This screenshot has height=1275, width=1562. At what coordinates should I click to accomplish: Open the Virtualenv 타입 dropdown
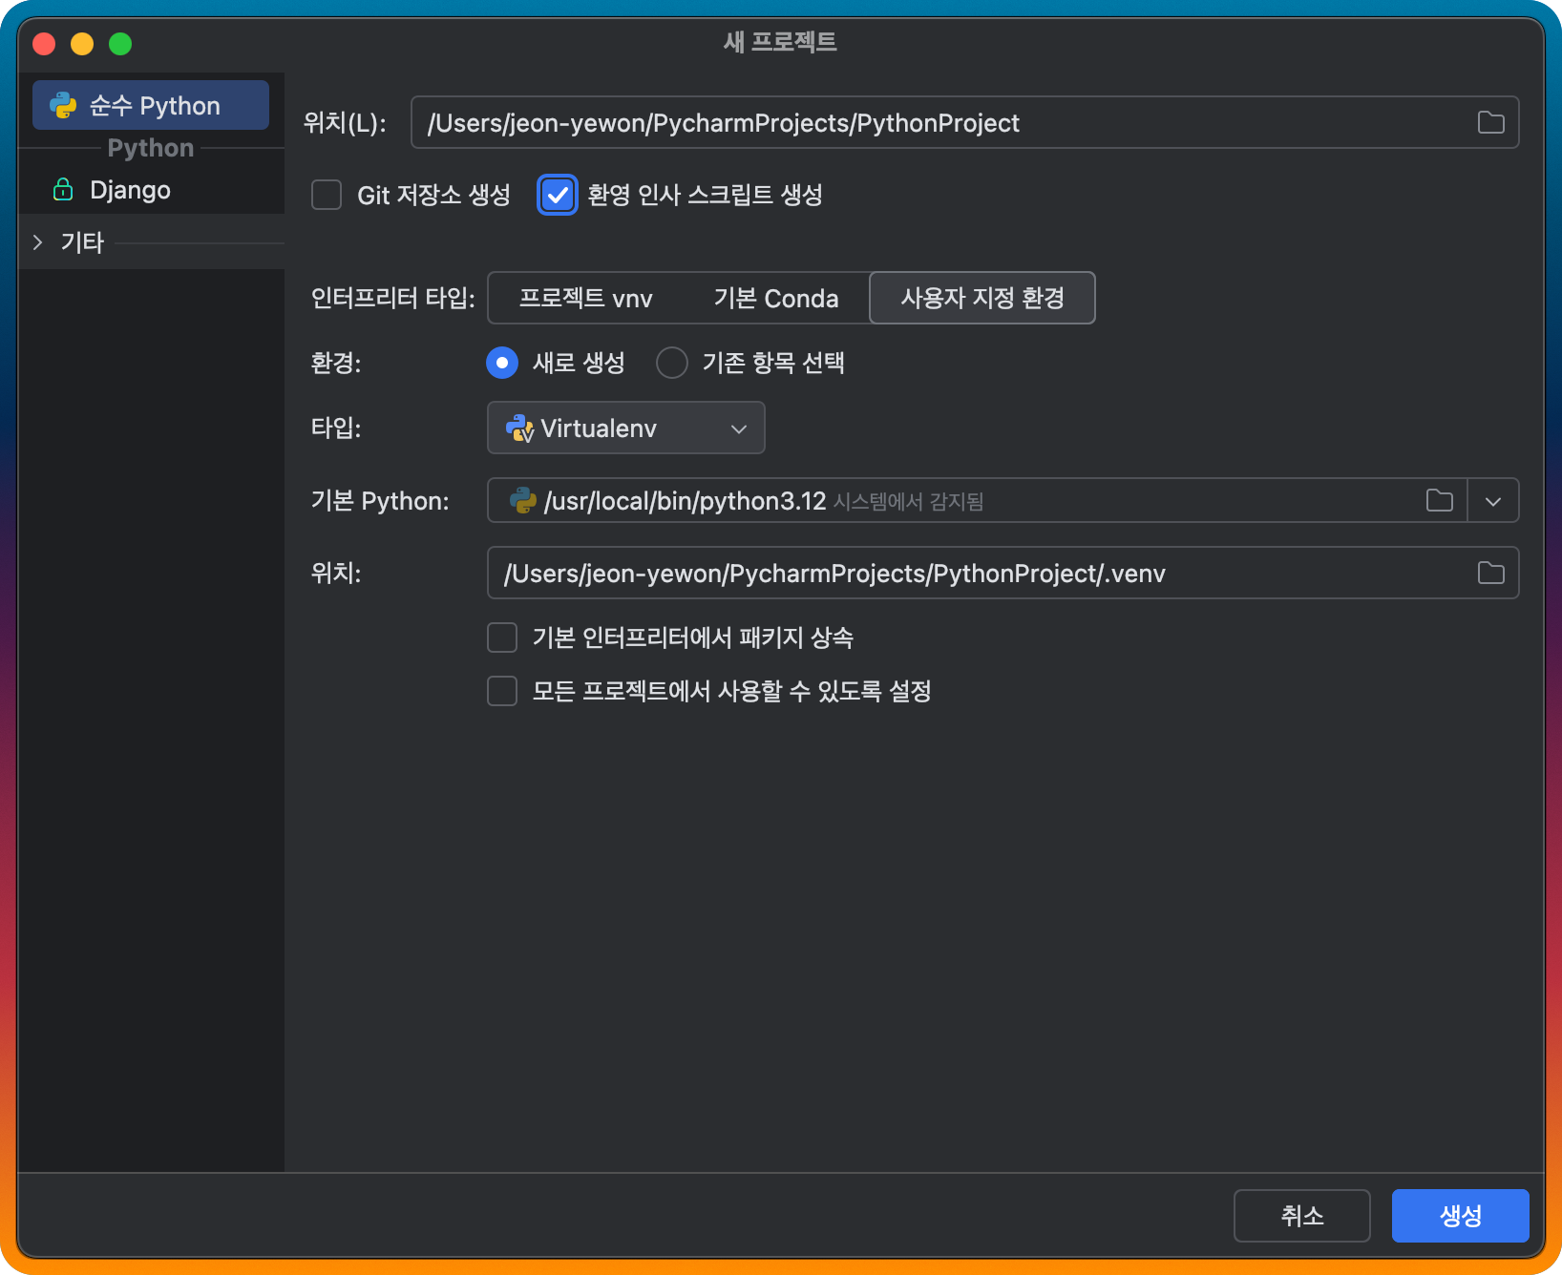(625, 428)
